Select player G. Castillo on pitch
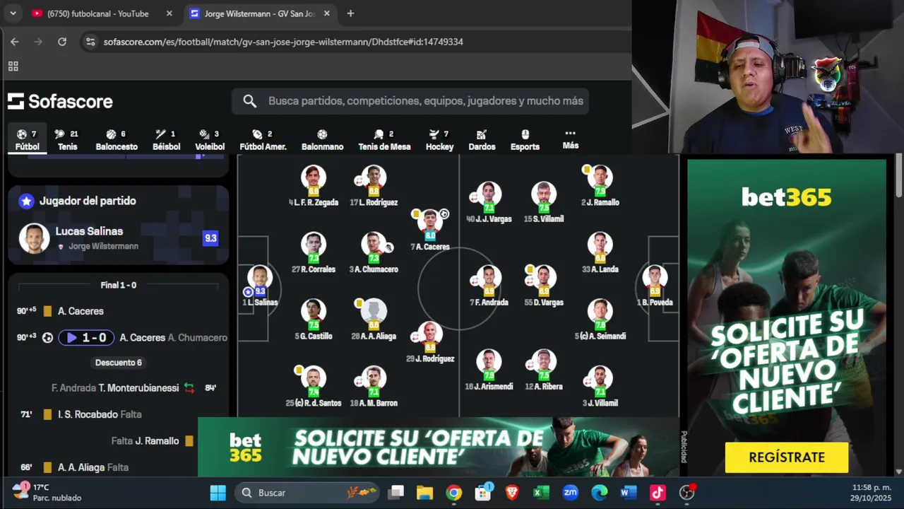The height and width of the screenshot is (509, 904). (314, 320)
